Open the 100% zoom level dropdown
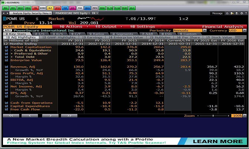The image size is (249, 149). tap(237, 116)
